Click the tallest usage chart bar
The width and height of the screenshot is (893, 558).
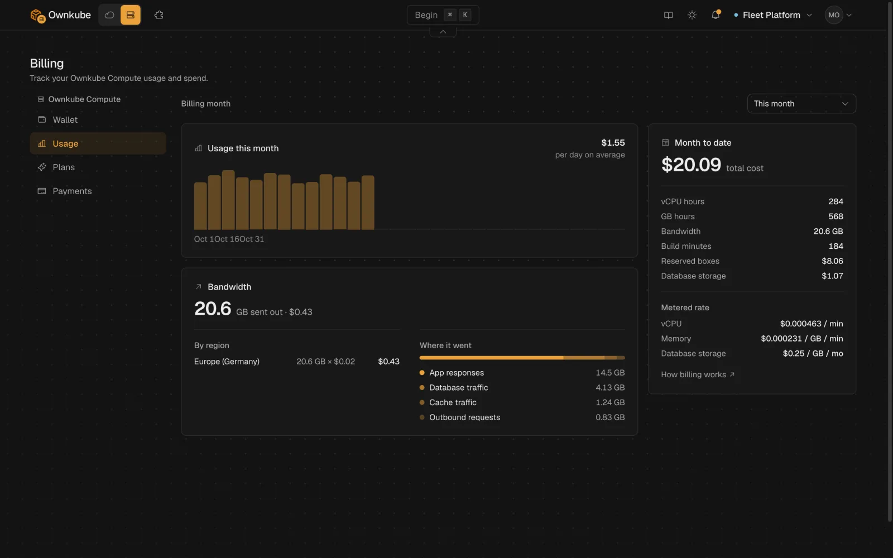(228, 200)
